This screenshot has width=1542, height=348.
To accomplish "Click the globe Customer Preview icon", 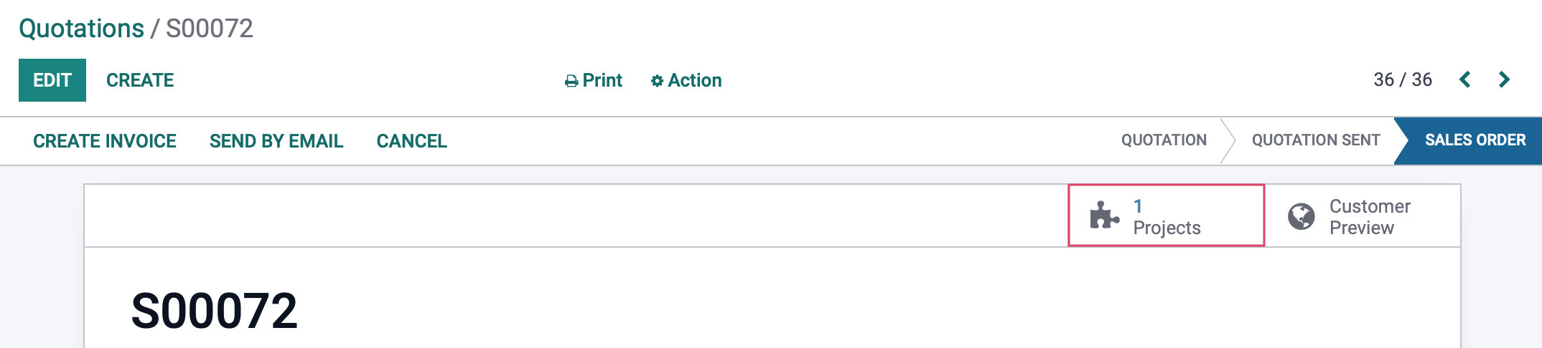I will point(1301,216).
